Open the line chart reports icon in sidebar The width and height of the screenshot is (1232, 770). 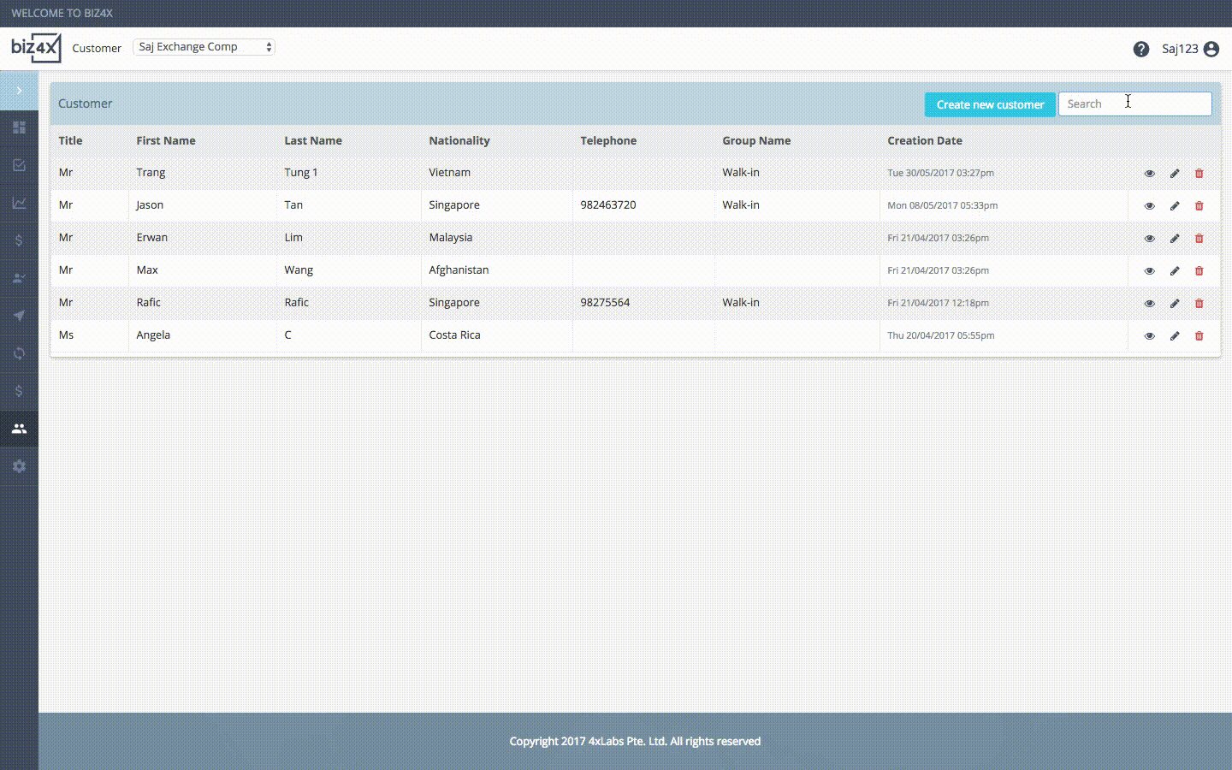click(19, 203)
